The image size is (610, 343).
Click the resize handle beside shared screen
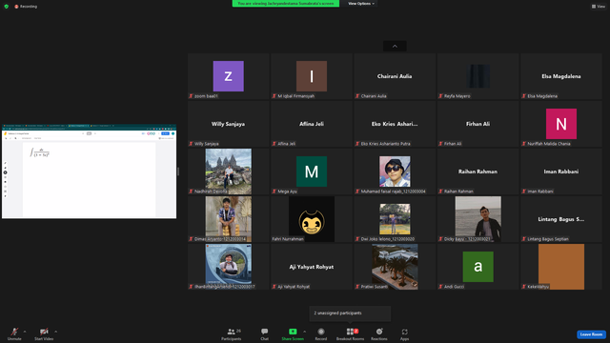[178, 171]
